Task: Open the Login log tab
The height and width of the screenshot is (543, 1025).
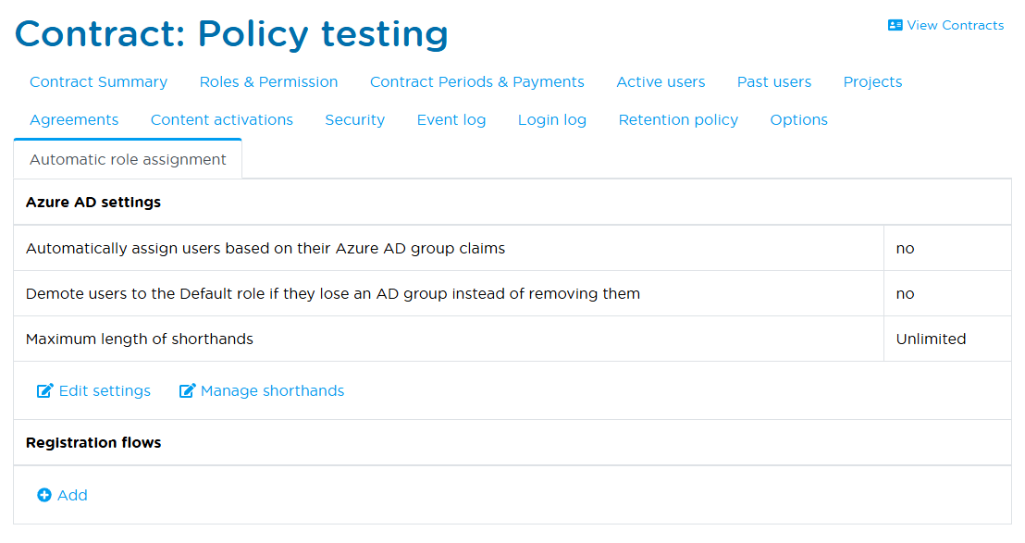Action: tap(551, 120)
